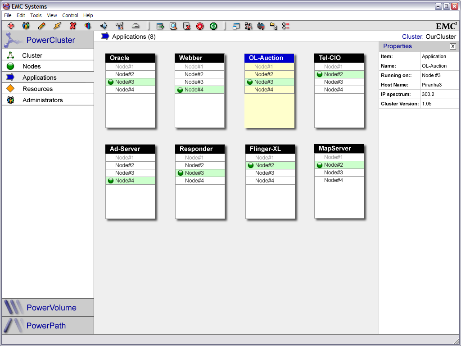461x346 pixels.
Task: Open the Help menu
Action: pyautogui.click(x=88, y=15)
